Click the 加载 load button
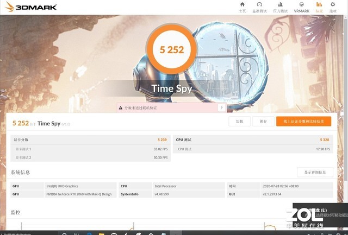348x235 pixels. (x=239, y=122)
